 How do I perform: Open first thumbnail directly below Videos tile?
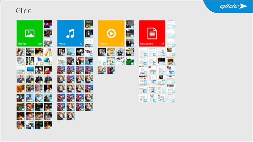(102, 52)
